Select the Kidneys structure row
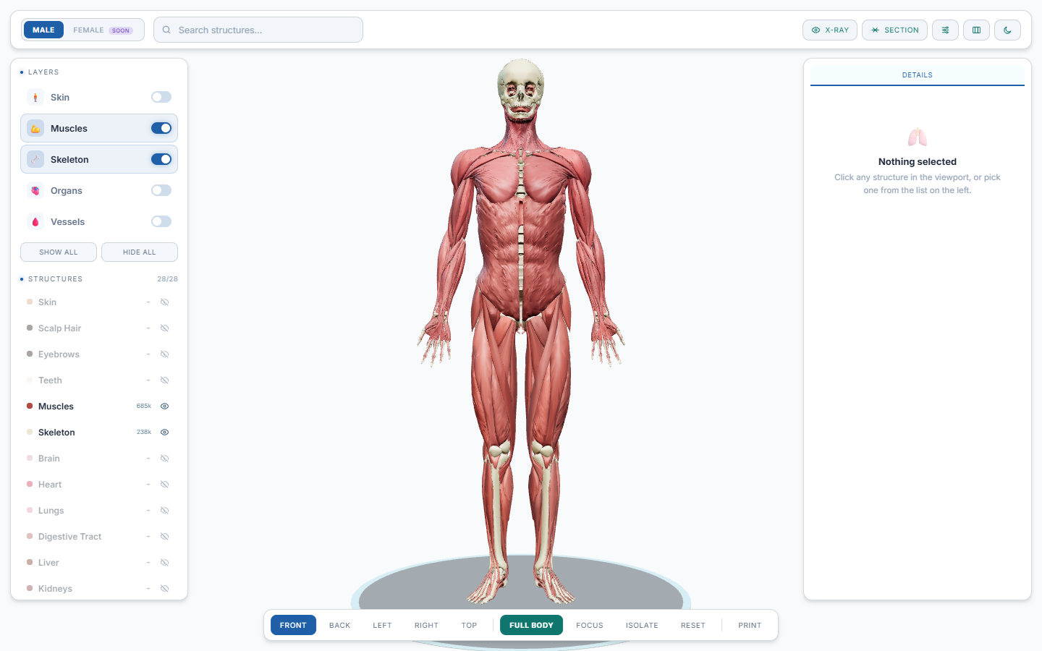The width and height of the screenshot is (1042, 651). (99, 589)
